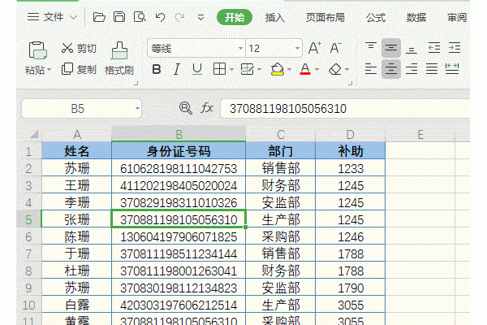
Task: Select column B header
Action: [179, 134]
